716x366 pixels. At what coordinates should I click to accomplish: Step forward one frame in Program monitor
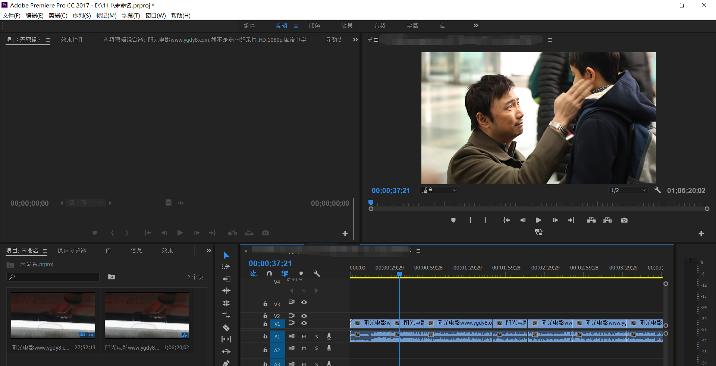tap(555, 220)
